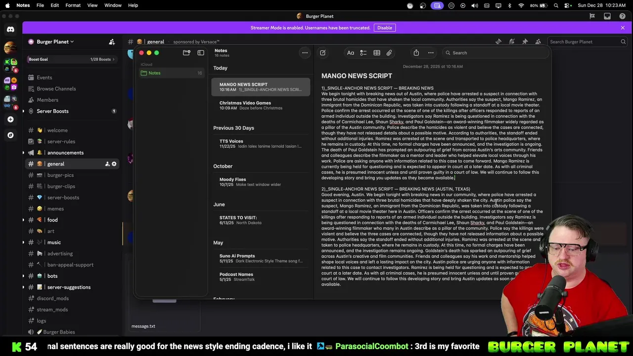Open Events in Discord sidebar
This screenshot has width=633, height=356.
[71, 78]
